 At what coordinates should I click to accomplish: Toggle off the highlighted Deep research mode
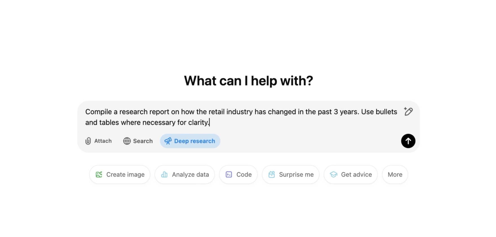click(190, 141)
